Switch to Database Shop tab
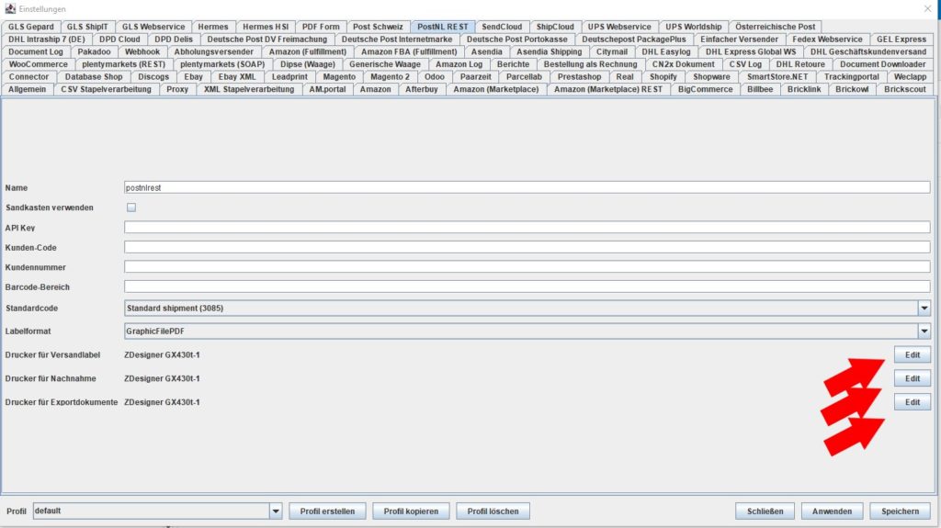This screenshot has height=528, width=941. point(94,77)
